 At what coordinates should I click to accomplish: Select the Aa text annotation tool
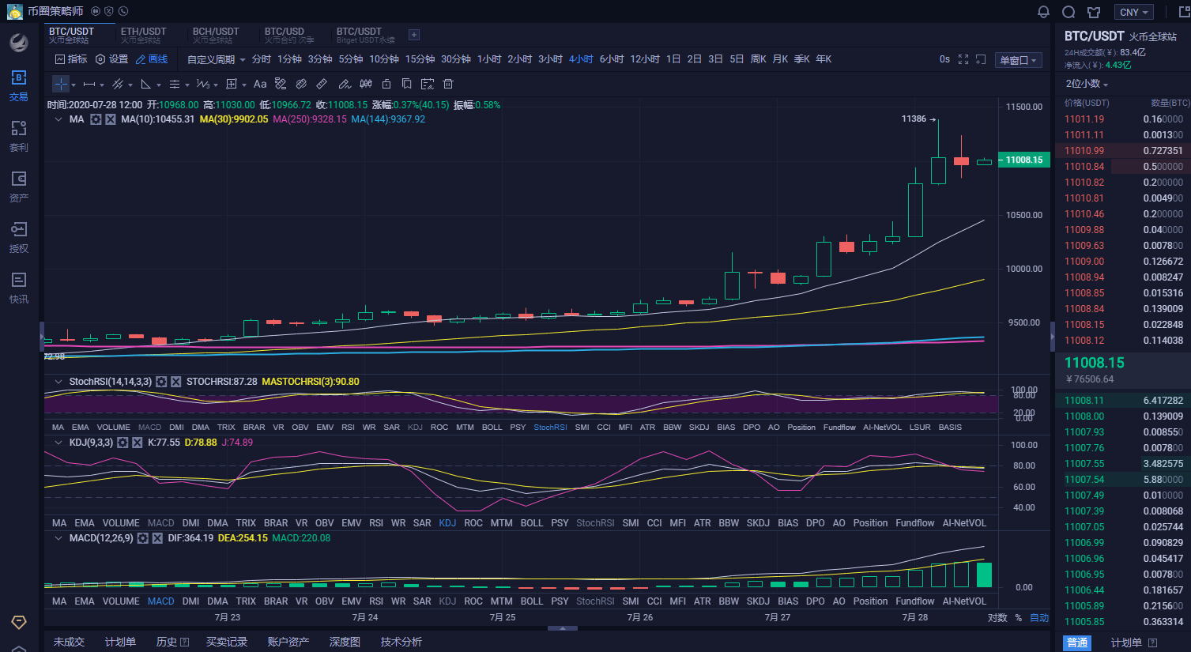click(260, 84)
